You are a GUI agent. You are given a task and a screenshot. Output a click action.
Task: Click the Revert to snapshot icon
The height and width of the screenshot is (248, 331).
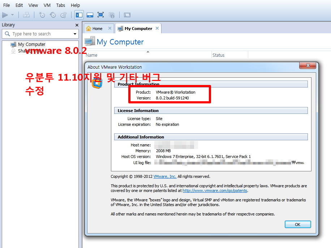click(x=53, y=15)
